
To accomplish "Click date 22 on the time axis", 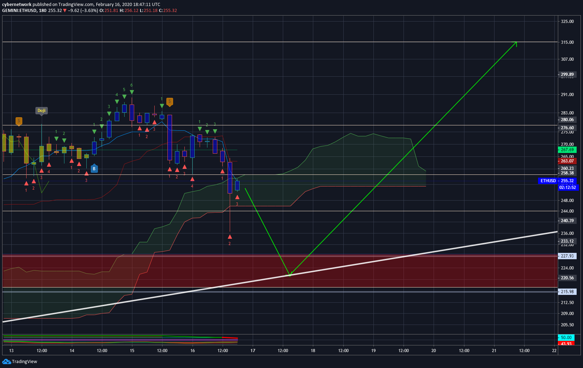I will (554, 351).
